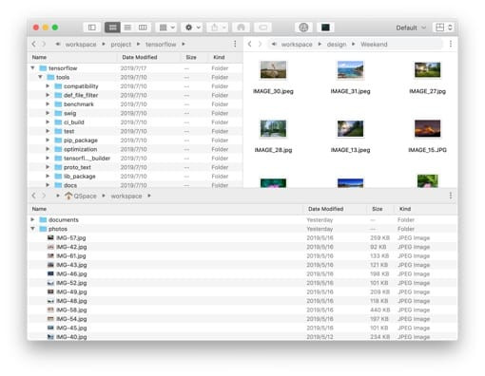Select tensorflow in path bar
Image resolution: width=485 pixels, height=376 pixels.
[161, 45]
